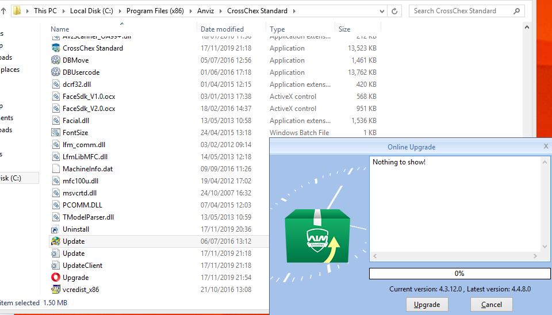Click the TModelParser.dll file icon

tap(56, 217)
